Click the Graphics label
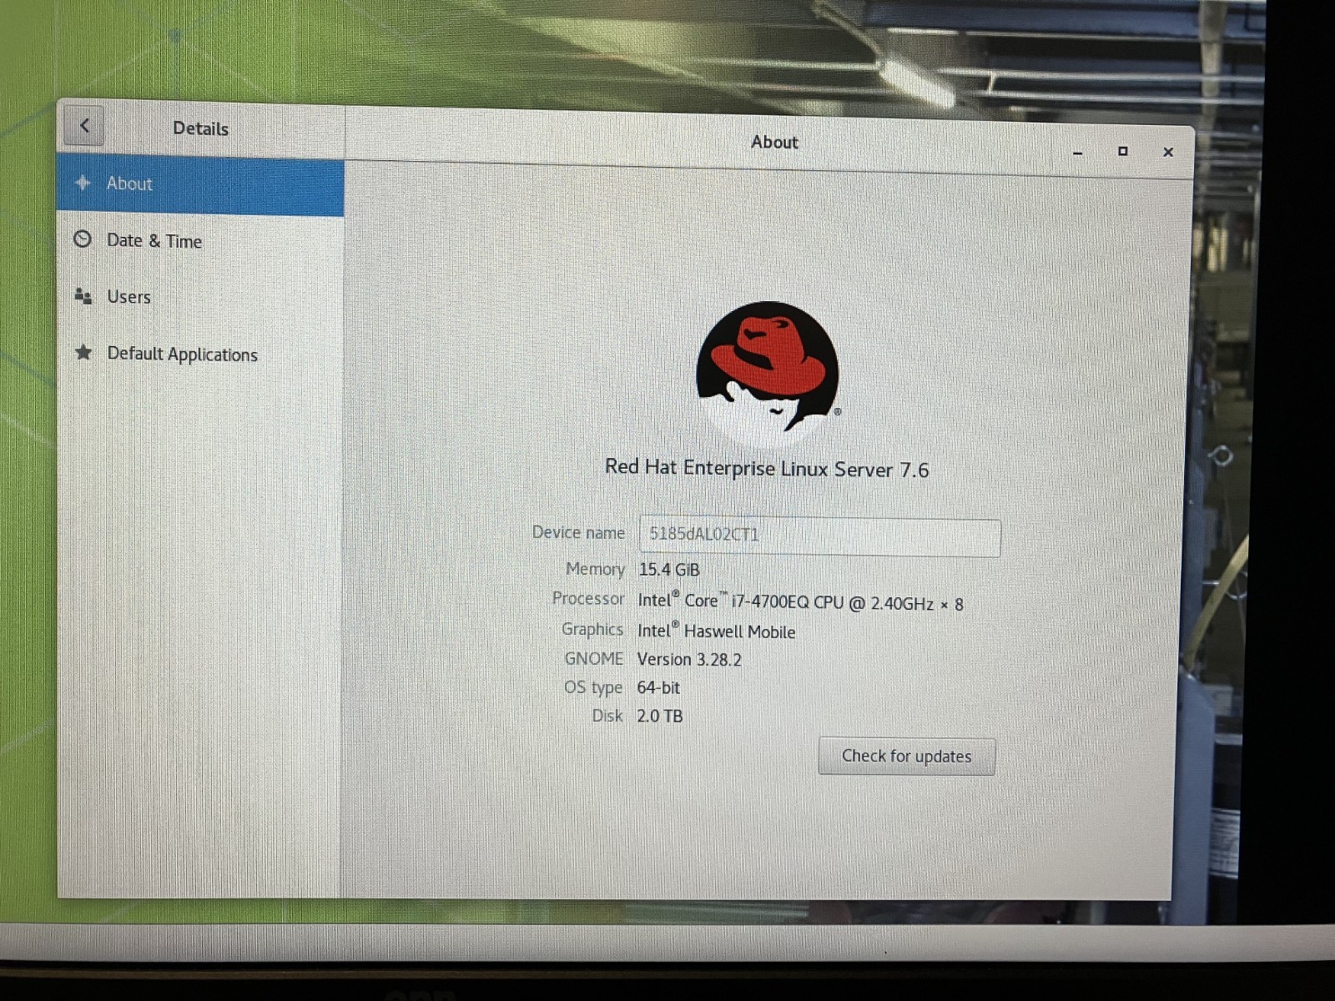Viewport: 1335px width, 1001px height. point(592,630)
